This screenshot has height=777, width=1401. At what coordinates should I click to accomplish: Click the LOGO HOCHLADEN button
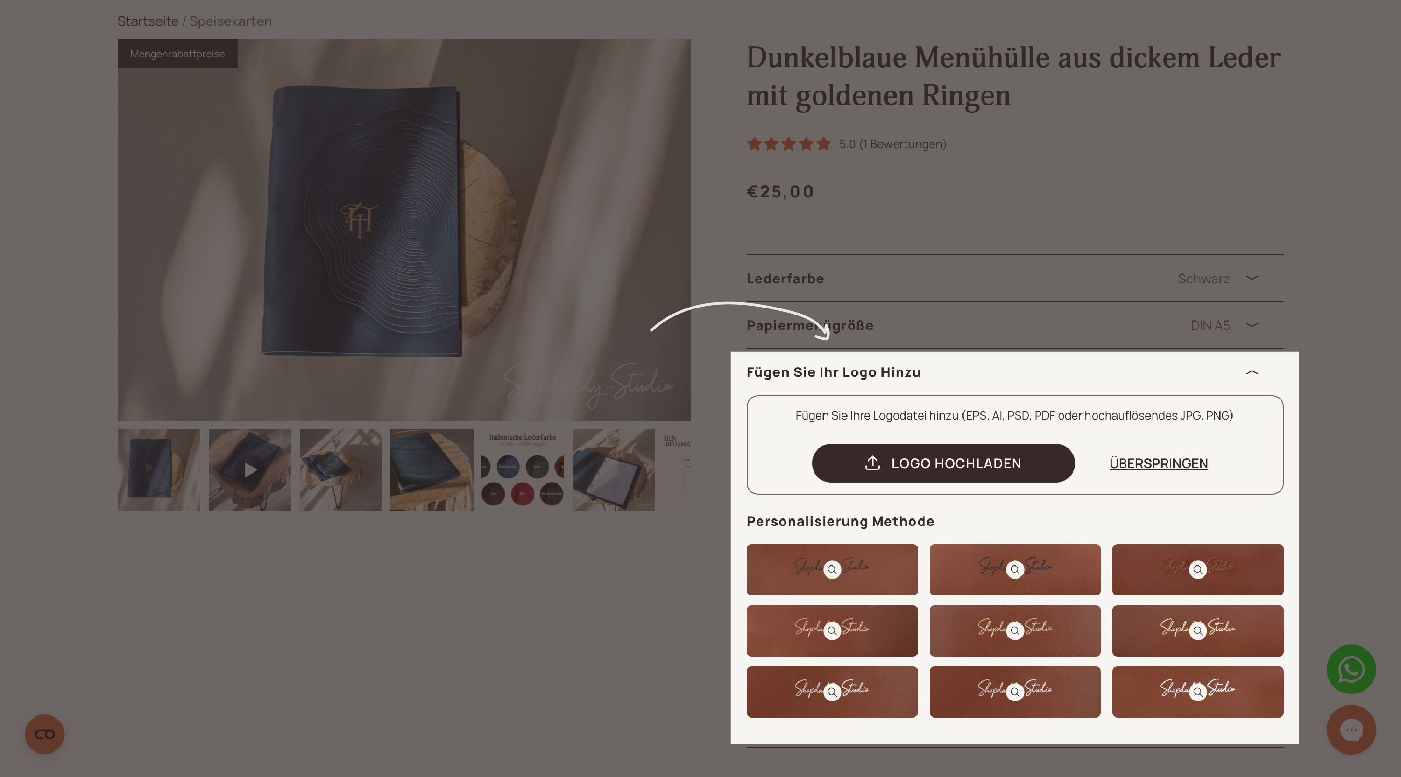943,463
